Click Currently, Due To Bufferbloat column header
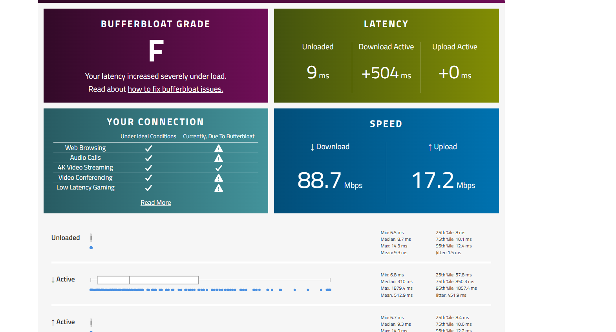The width and height of the screenshot is (616, 332). point(219,136)
